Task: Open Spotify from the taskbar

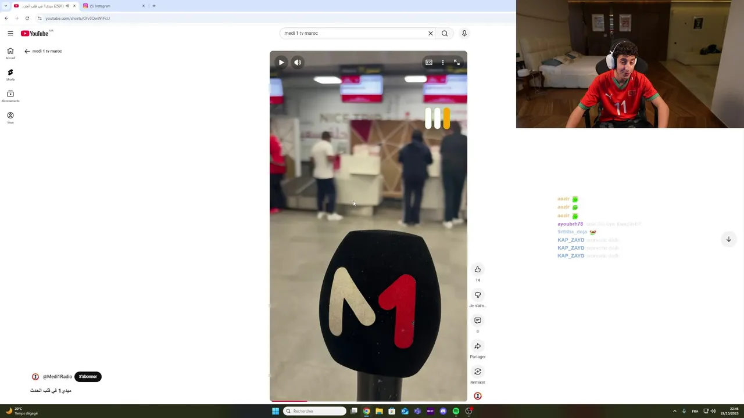Action: click(456, 411)
